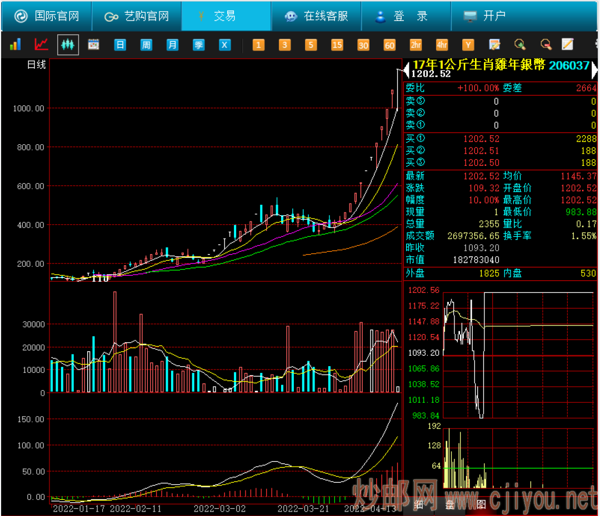This screenshot has height=516, width=600.
Task: Toggle monthly period with 月 button
Action: click(x=173, y=45)
